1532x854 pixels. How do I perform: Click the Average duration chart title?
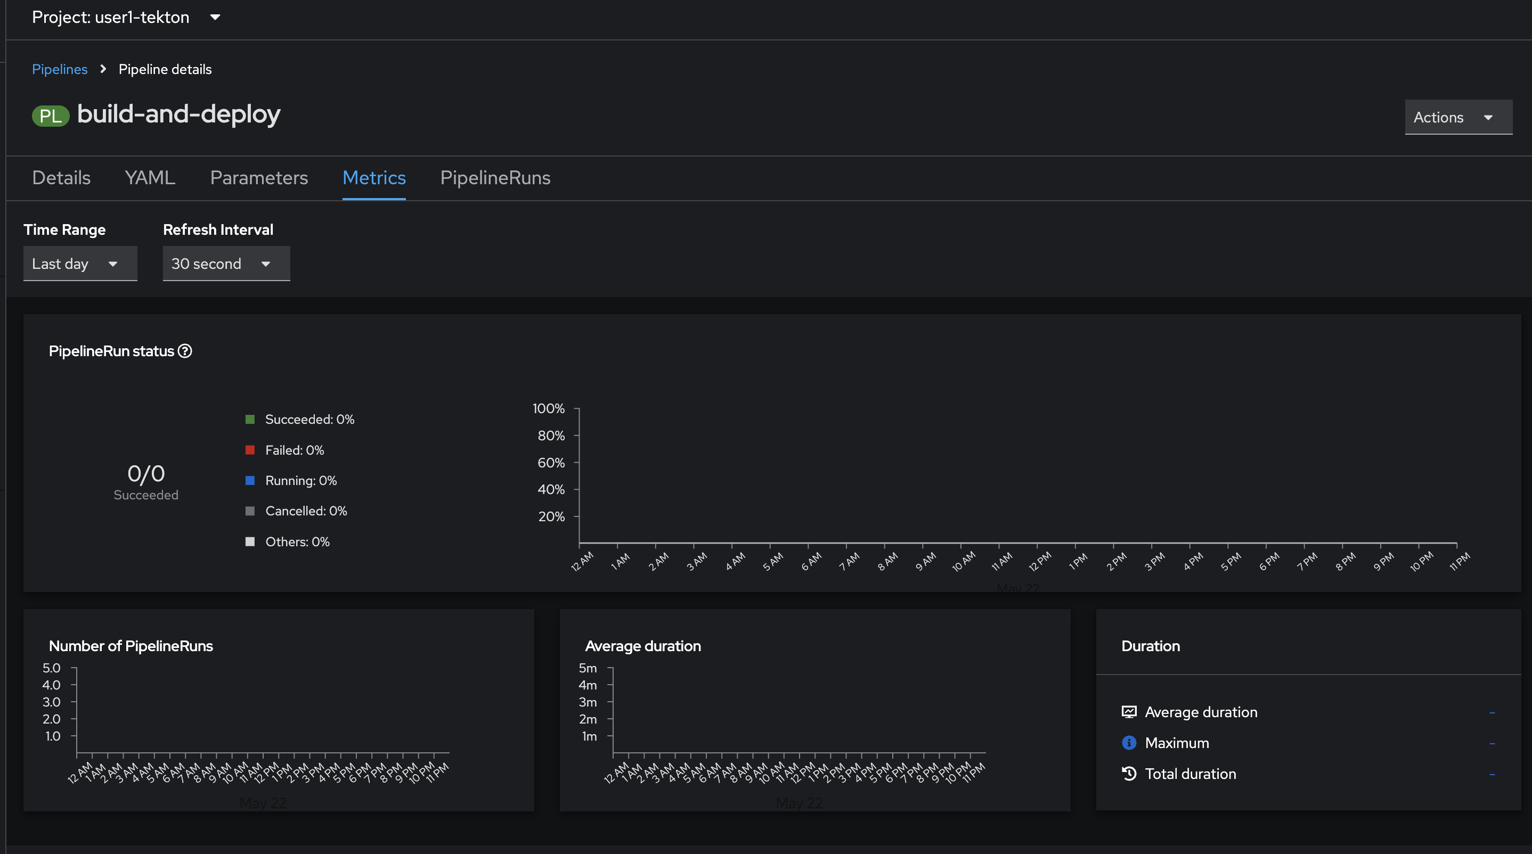coord(643,646)
